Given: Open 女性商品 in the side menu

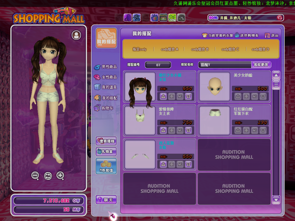Looking at the screenshot, I should pos(105,77).
